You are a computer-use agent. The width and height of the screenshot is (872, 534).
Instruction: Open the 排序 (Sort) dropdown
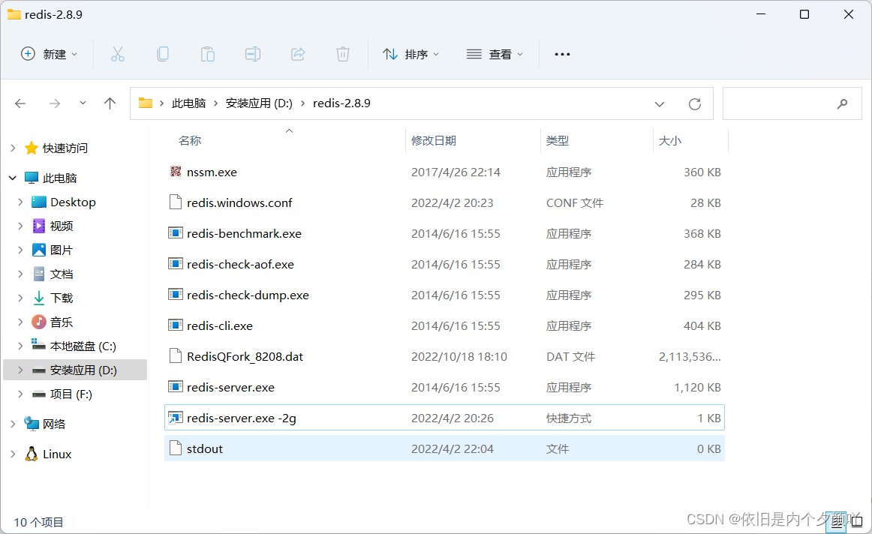tap(411, 53)
